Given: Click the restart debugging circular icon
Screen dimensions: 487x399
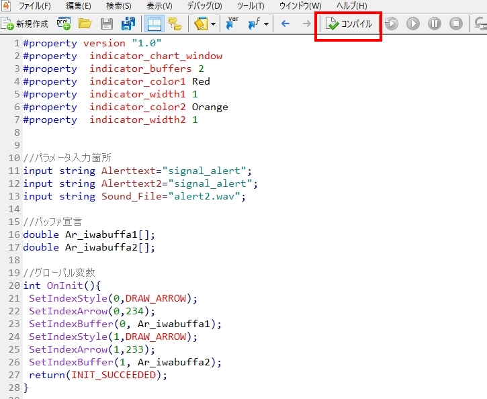Looking at the screenshot, I should click(x=392, y=24).
